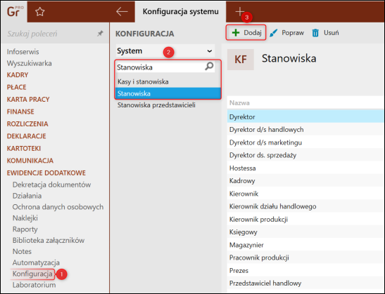Image resolution: width=385 pixels, height=294 pixels.
Task: Collapse EWIDENCJE DODATKOWE section
Action: (46, 173)
